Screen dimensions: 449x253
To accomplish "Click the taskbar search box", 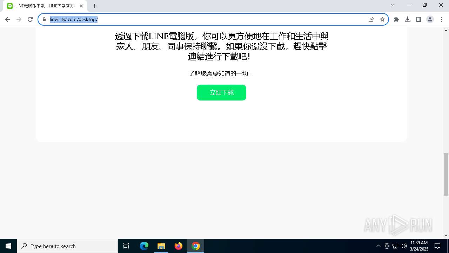I will point(67,246).
